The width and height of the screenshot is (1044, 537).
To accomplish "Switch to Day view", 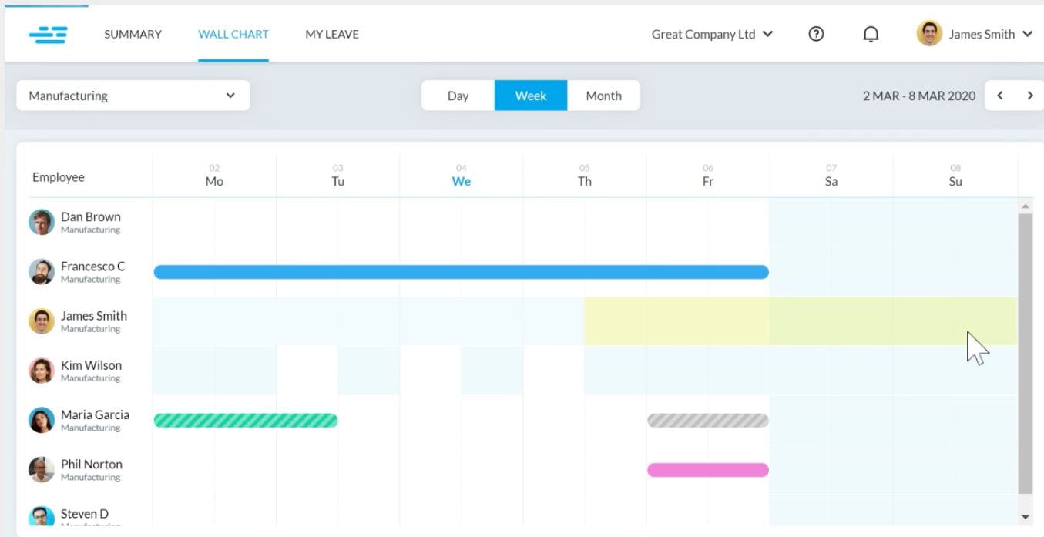I will pos(458,95).
